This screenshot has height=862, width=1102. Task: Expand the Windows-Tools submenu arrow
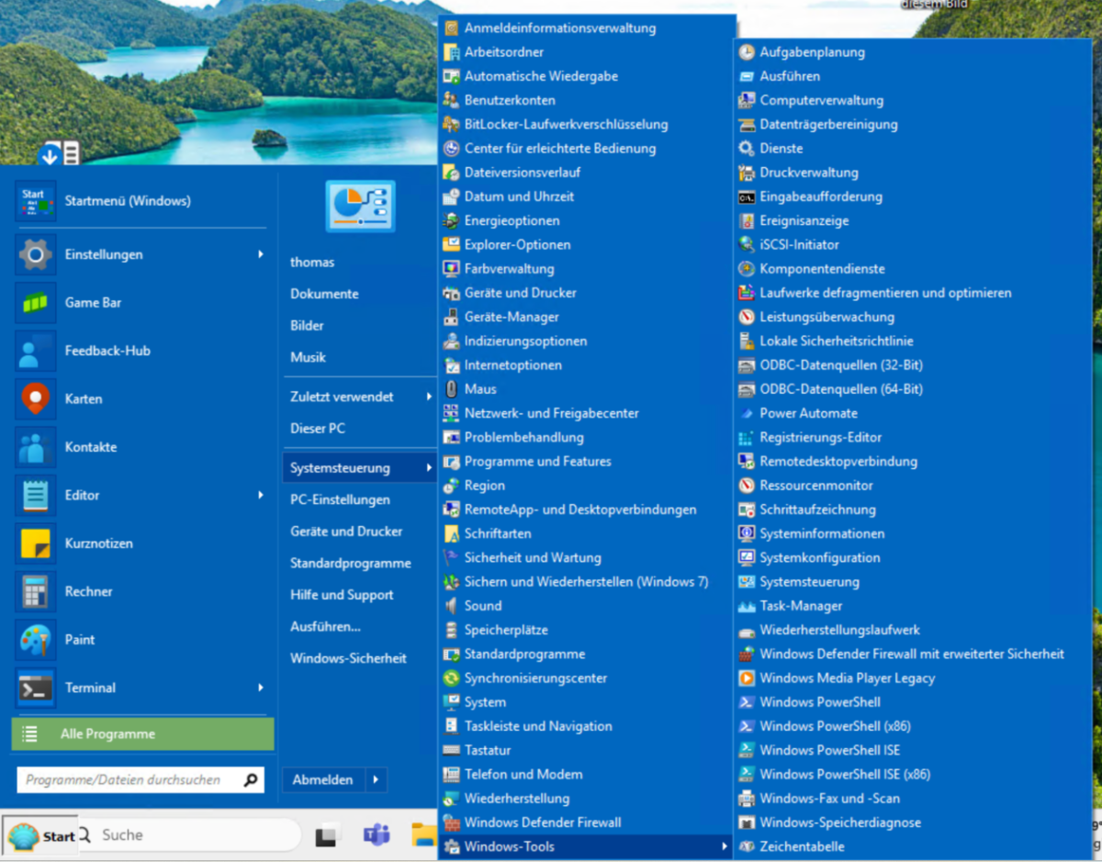pyautogui.click(x=725, y=846)
